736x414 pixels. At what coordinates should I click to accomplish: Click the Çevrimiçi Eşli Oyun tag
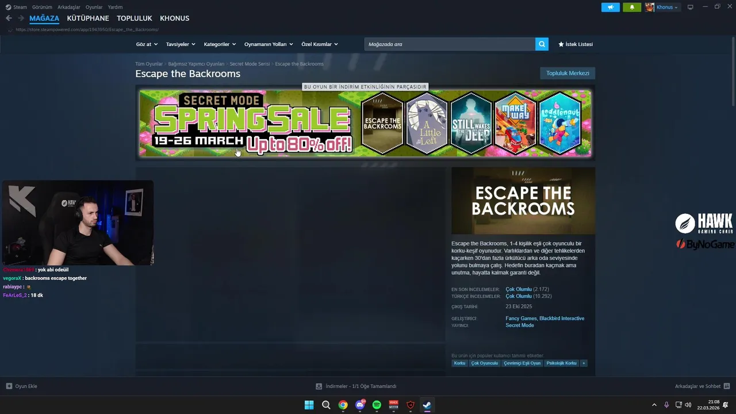click(x=522, y=363)
